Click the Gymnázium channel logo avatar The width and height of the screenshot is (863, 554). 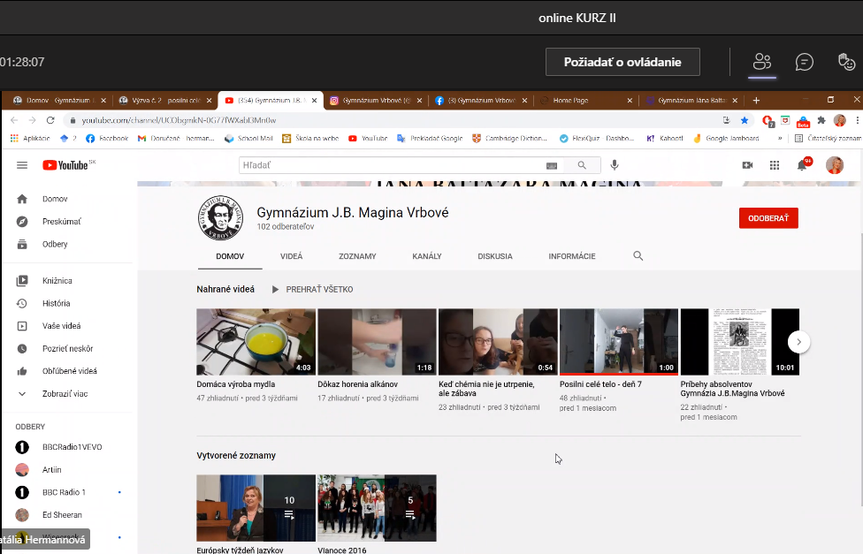(220, 218)
